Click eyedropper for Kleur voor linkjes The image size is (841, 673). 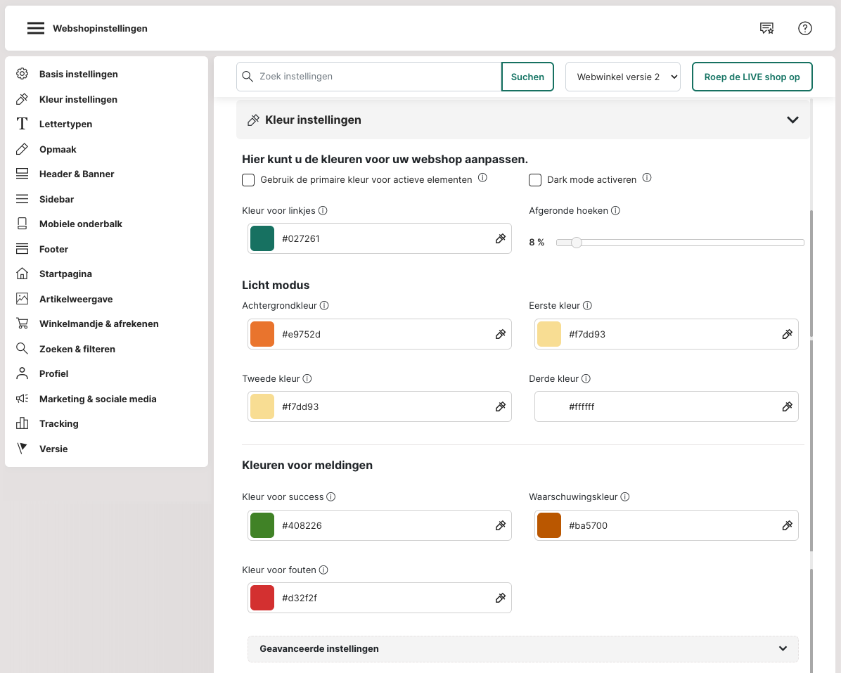point(501,238)
